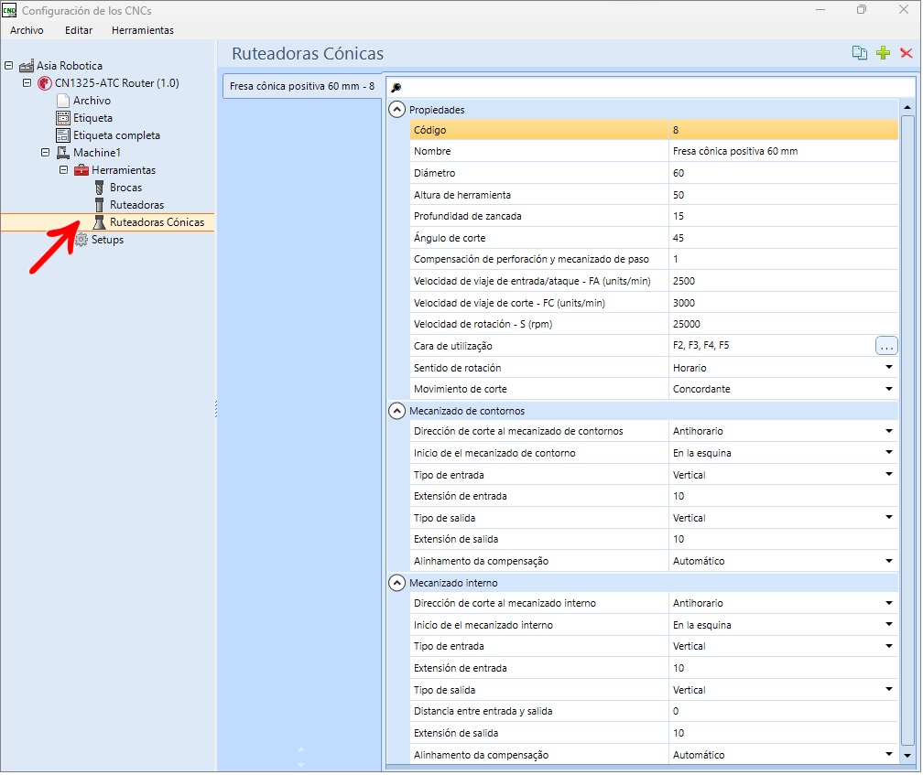The width and height of the screenshot is (923, 775).
Task: Click the CN1325-ATC Router red icon
Action: point(44,83)
